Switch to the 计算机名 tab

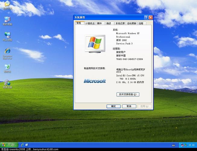[x=90, y=23]
